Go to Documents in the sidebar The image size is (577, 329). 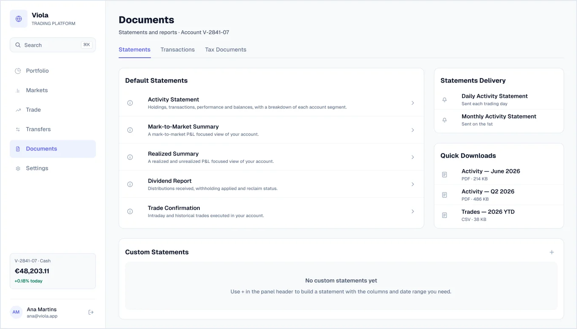[x=53, y=149]
